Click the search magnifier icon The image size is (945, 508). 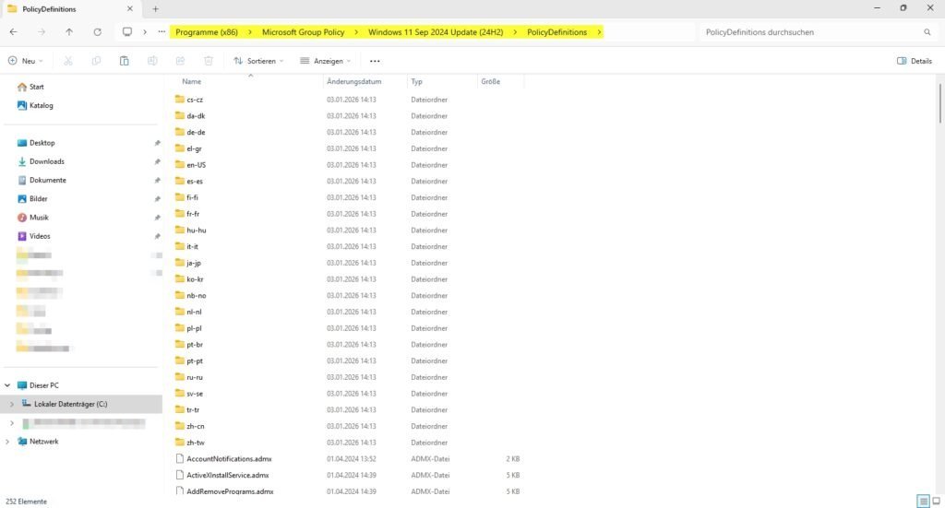pyautogui.click(x=927, y=31)
